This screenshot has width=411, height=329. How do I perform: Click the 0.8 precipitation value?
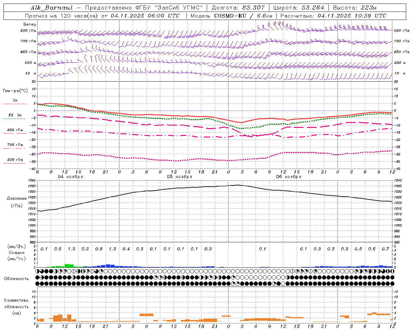99,249
